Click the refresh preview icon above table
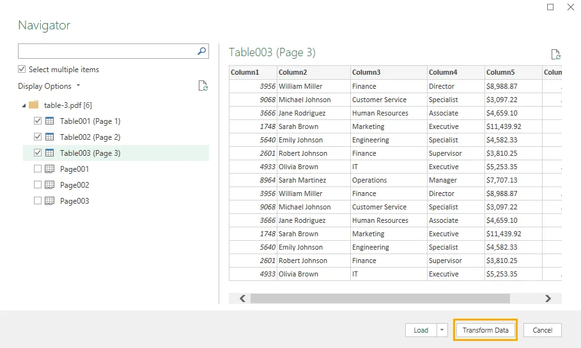This screenshot has width=581, height=348. click(x=555, y=54)
